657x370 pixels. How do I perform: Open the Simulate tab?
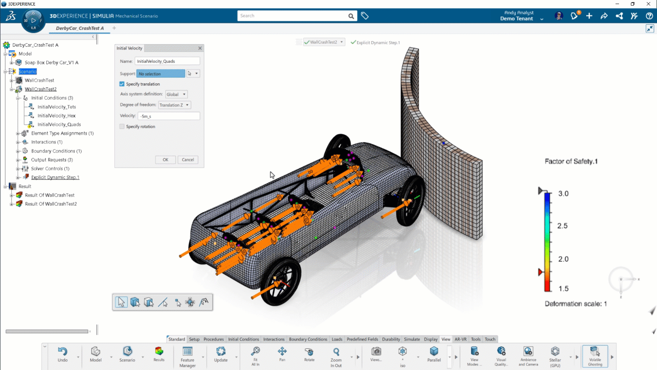412,339
